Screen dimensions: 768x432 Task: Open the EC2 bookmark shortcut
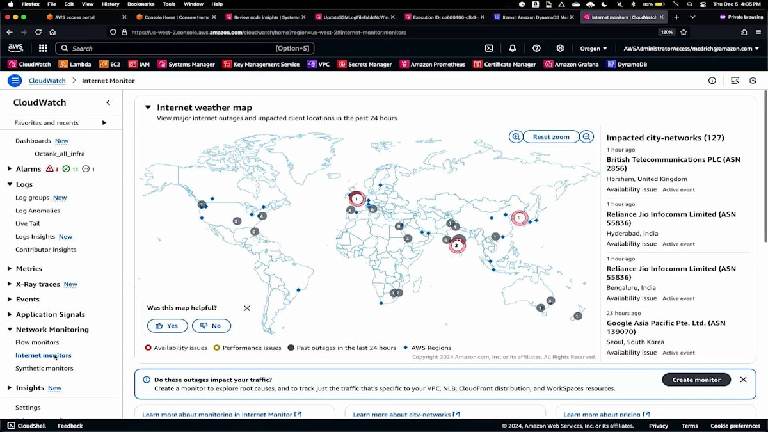[109, 64]
